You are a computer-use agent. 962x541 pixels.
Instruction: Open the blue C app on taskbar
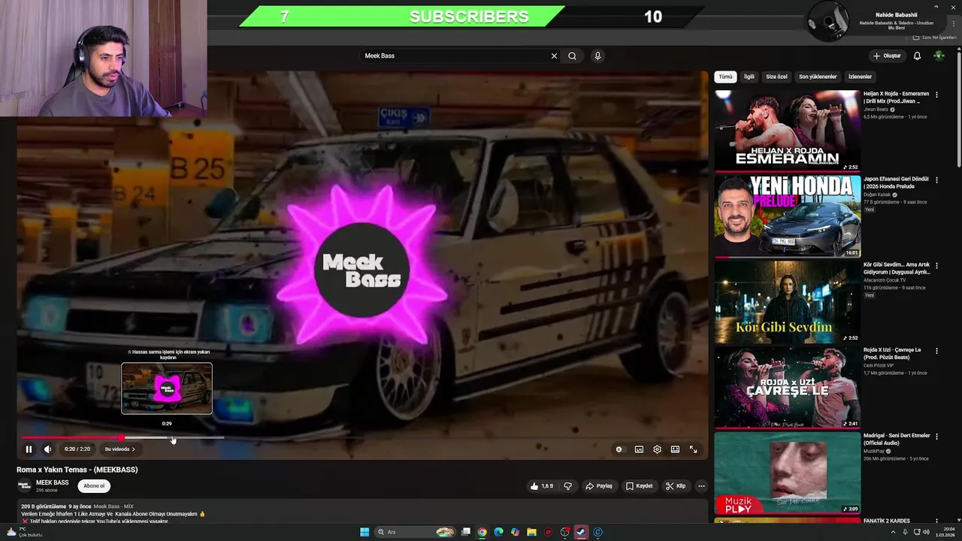coord(598,532)
